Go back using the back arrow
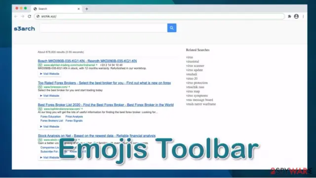 [x=16, y=16]
